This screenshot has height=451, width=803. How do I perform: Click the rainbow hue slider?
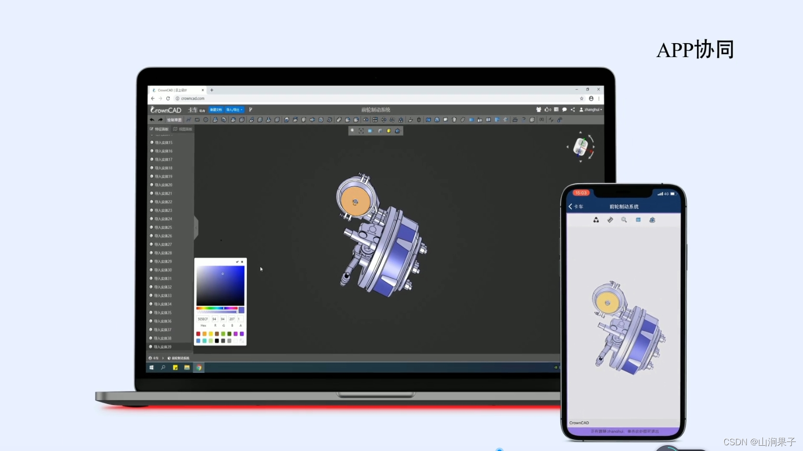click(217, 308)
